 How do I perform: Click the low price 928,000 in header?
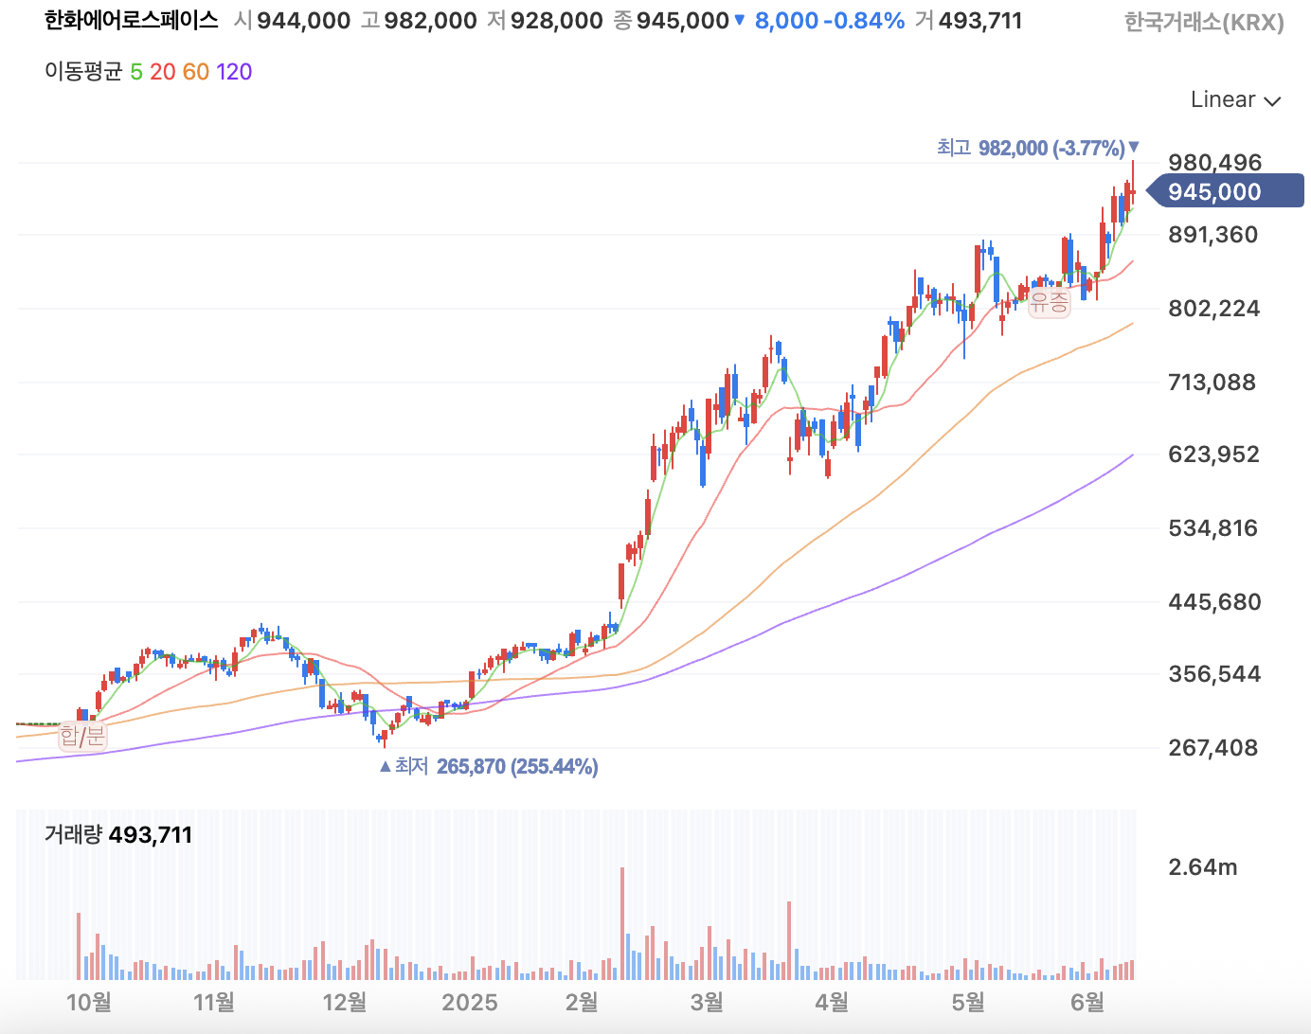pos(556,20)
